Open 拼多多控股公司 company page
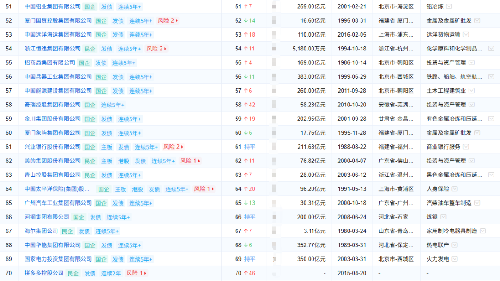The height and width of the screenshot is (281, 500). (44, 273)
